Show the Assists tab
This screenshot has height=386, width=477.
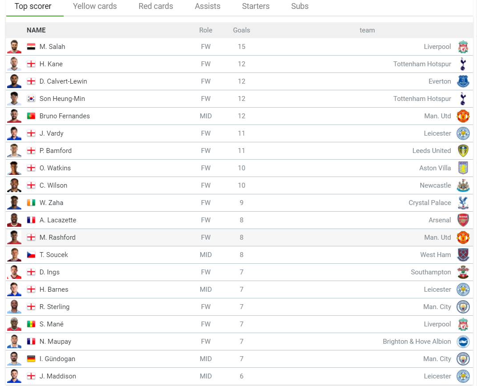point(207,7)
